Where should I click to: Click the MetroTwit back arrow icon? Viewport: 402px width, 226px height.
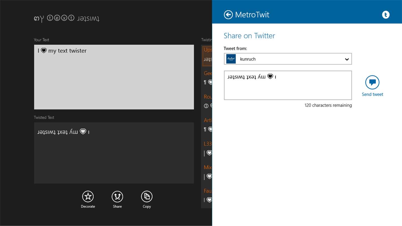228,15
